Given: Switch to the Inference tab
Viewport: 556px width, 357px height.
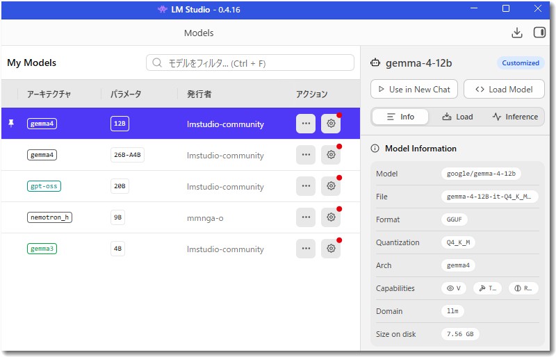Looking at the screenshot, I should click(x=515, y=117).
